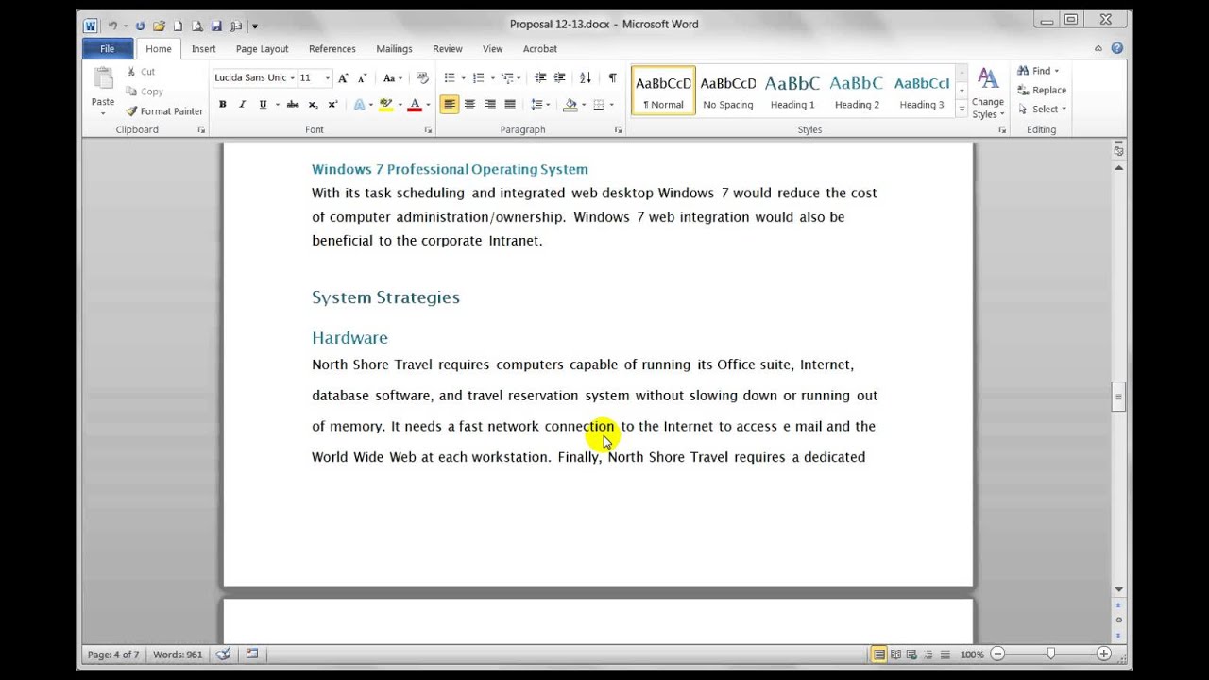The height and width of the screenshot is (680, 1209).
Task: Click the Sort icon
Action: [x=585, y=78]
